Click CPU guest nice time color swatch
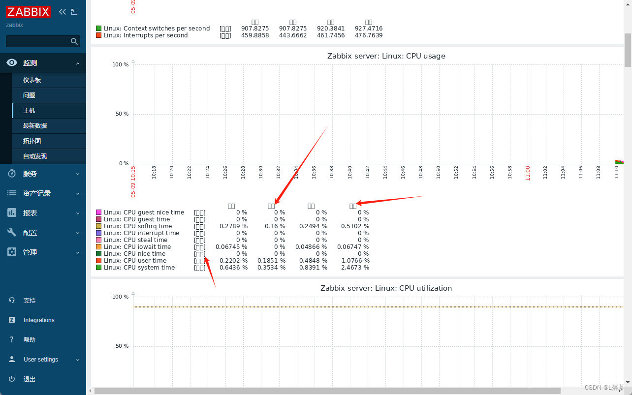Viewport: 632px width, 395px height. pyautogui.click(x=99, y=213)
